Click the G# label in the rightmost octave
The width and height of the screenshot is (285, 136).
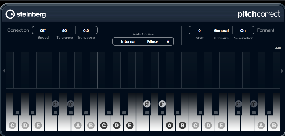[x=254, y=104]
